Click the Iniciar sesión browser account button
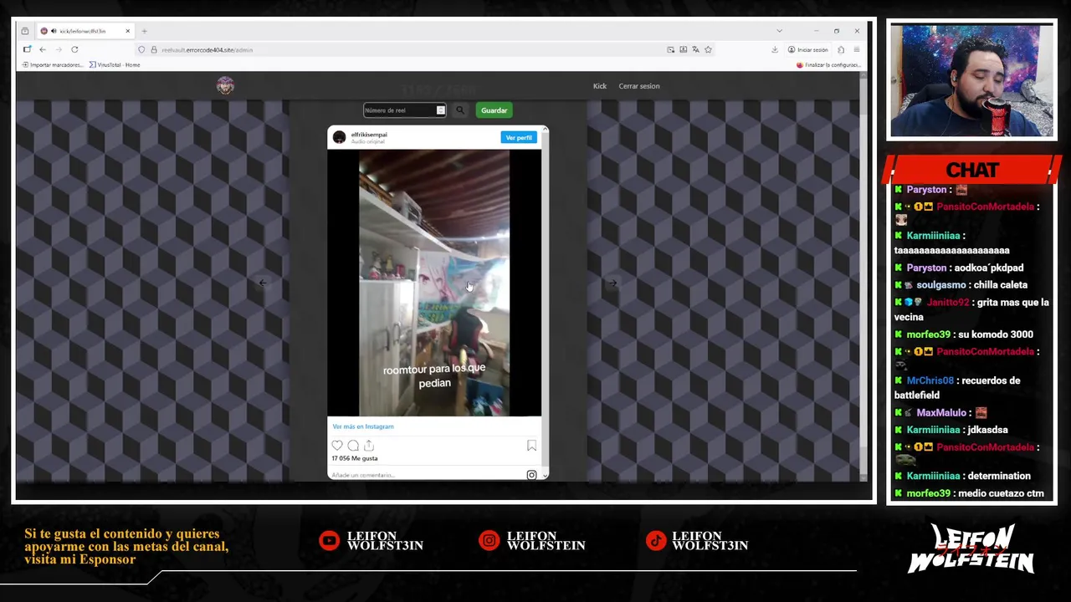1071x602 pixels. 808,49
